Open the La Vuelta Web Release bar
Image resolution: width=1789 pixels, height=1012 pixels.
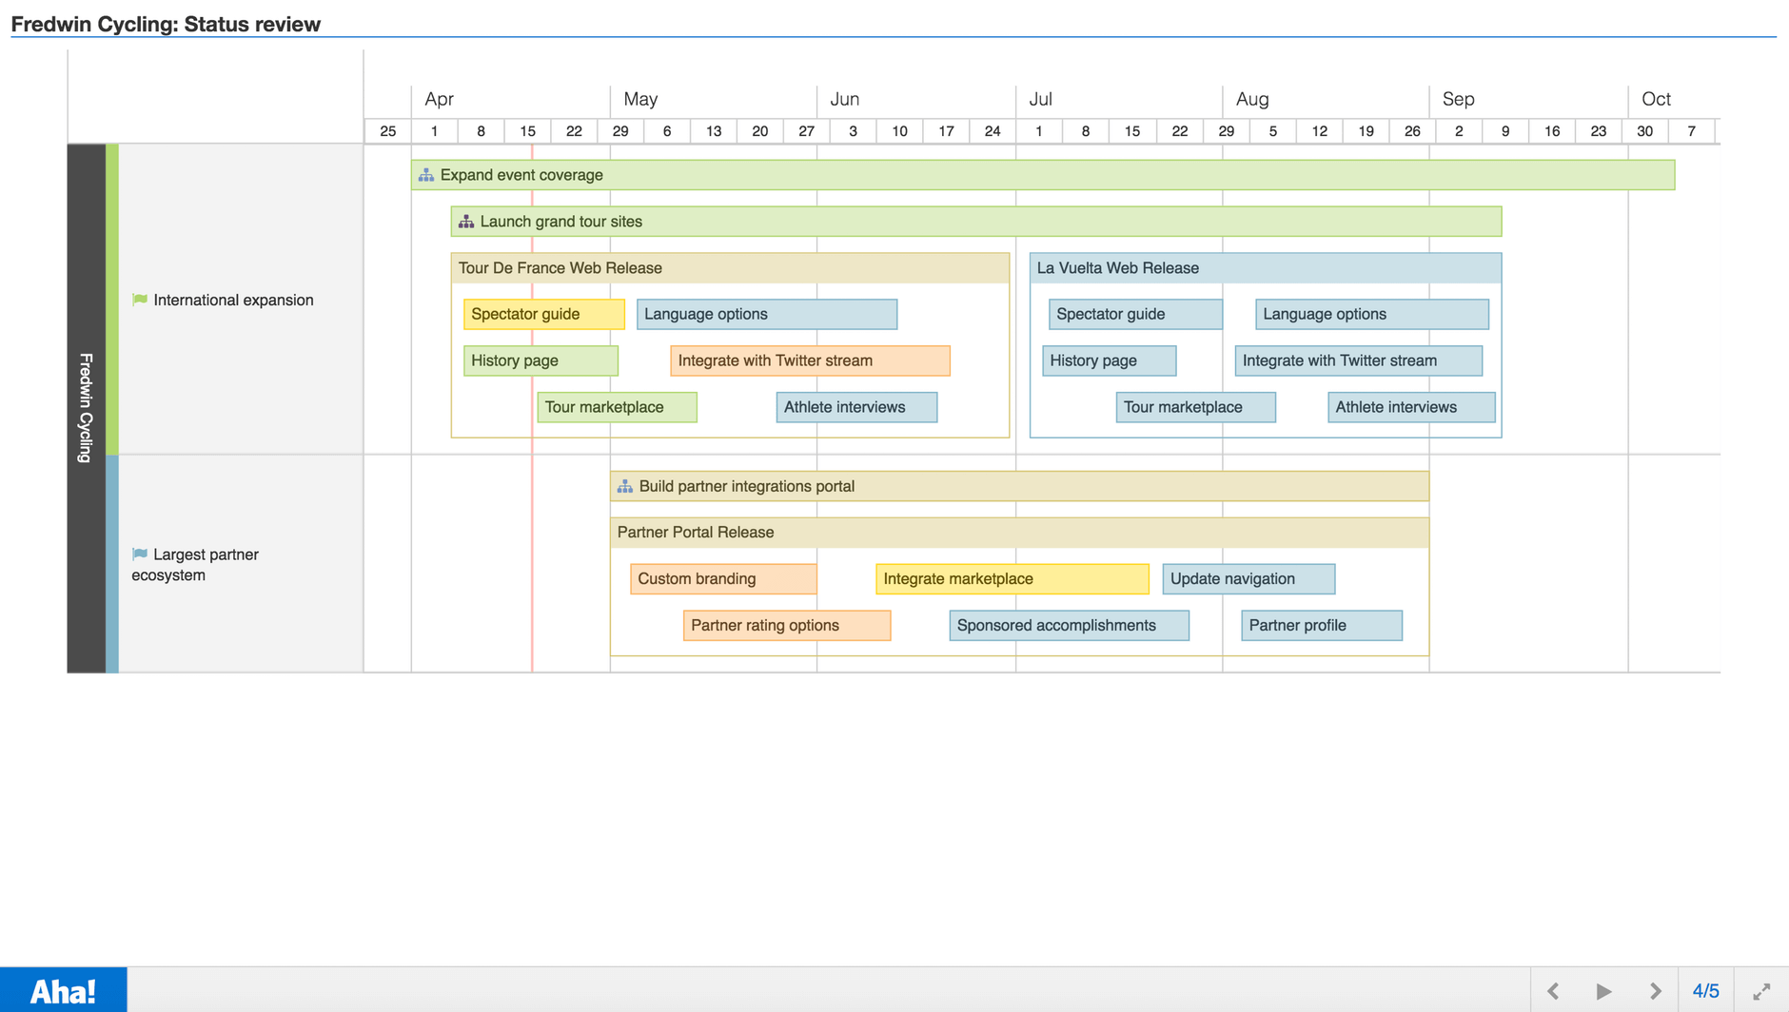[1264, 267]
